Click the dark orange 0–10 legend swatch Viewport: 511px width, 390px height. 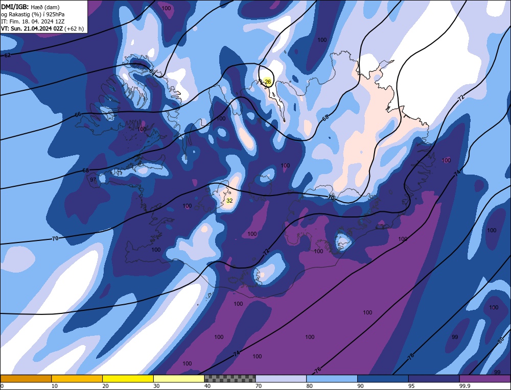(x=26, y=378)
